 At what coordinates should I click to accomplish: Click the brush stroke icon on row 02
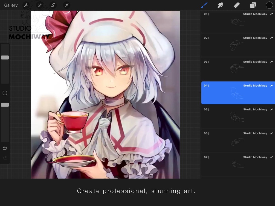[272, 38]
